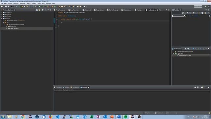Open the Source menu
The height and width of the screenshot is (119, 211).
tap(10, 4)
